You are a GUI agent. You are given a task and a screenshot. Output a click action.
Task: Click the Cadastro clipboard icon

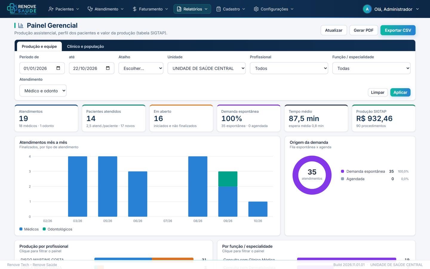coord(219,9)
